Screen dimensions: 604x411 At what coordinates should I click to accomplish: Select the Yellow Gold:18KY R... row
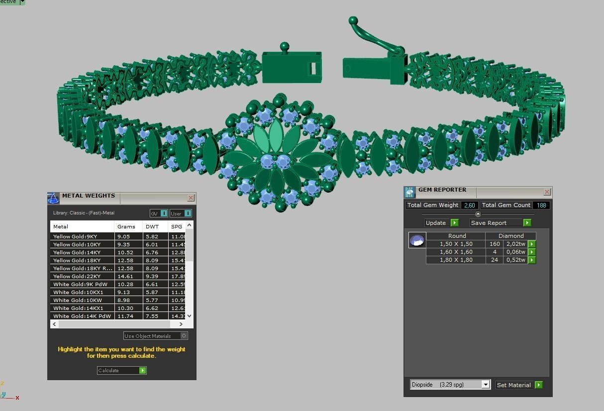(x=118, y=268)
